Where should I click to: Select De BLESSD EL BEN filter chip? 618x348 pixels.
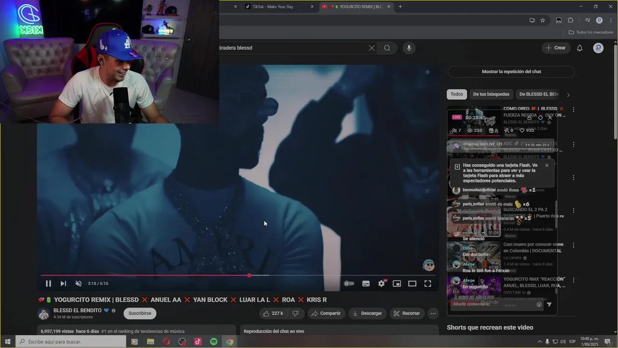(538, 94)
